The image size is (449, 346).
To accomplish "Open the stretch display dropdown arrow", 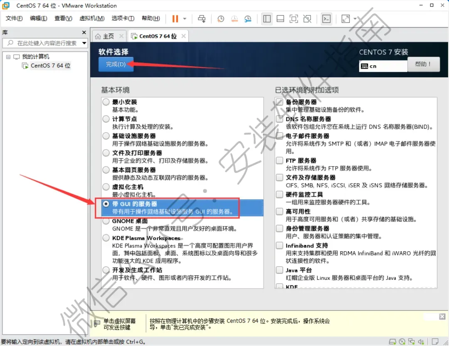I will (355, 19).
